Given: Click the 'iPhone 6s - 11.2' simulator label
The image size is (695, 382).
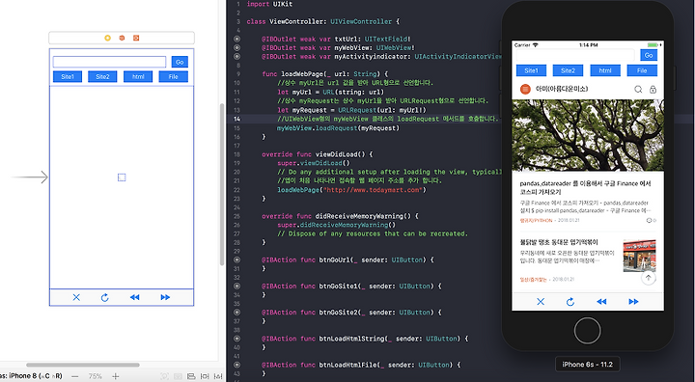Looking at the screenshot, I should (587, 365).
